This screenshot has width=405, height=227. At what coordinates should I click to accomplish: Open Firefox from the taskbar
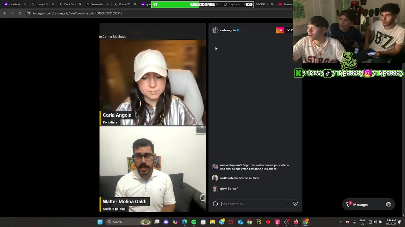pyautogui.click(x=296, y=222)
